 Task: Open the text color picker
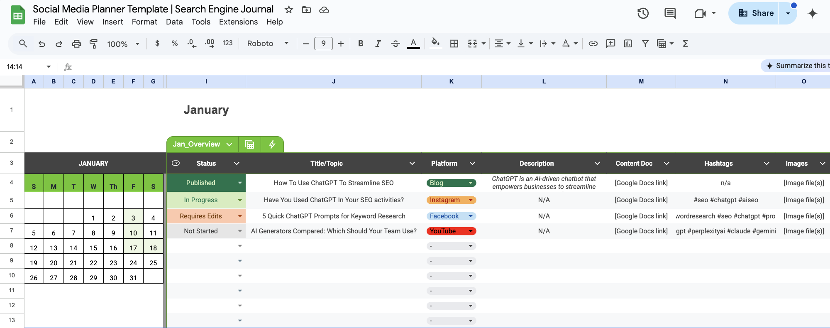point(413,44)
